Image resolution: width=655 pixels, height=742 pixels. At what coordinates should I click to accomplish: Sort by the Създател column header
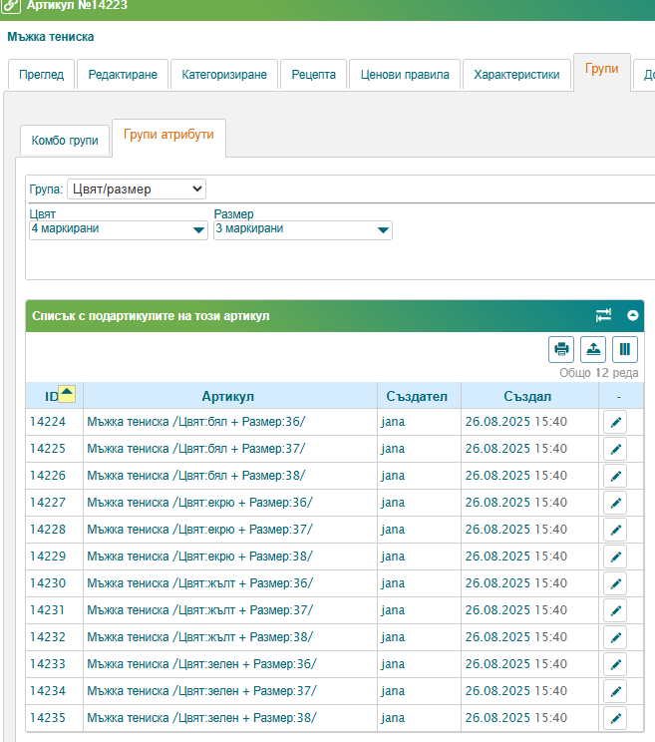(417, 396)
